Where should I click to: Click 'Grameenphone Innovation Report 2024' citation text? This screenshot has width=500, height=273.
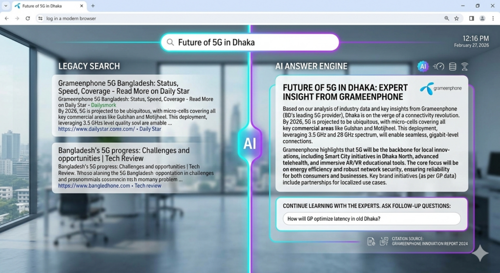pos(430,244)
